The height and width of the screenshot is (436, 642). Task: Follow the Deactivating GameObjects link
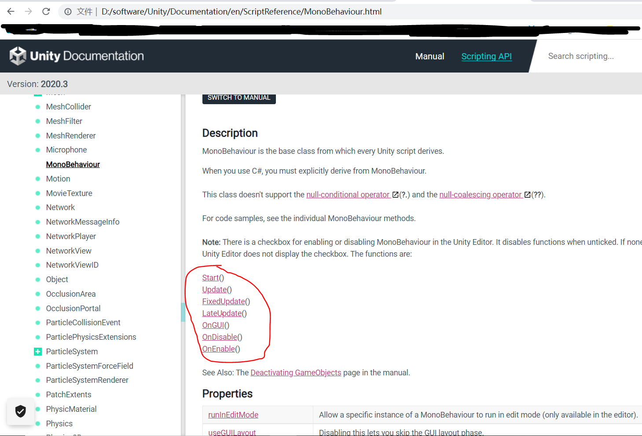[296, 373]
